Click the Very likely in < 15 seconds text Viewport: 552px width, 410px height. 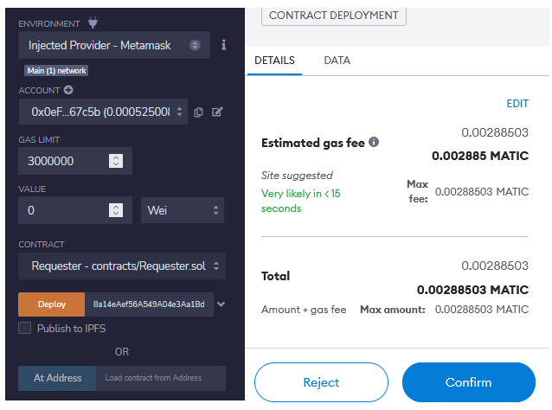[x=300, y=201]
